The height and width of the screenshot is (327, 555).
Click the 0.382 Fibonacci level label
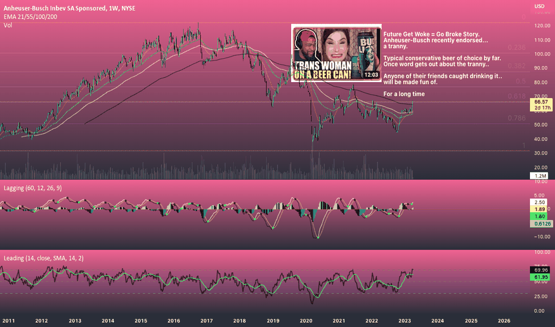[x=516, y=66]
